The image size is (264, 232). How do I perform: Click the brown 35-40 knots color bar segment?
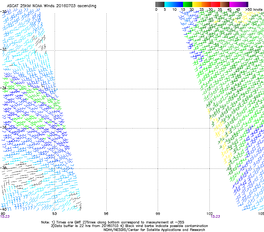pyautogui.click(x=225, y=4)
